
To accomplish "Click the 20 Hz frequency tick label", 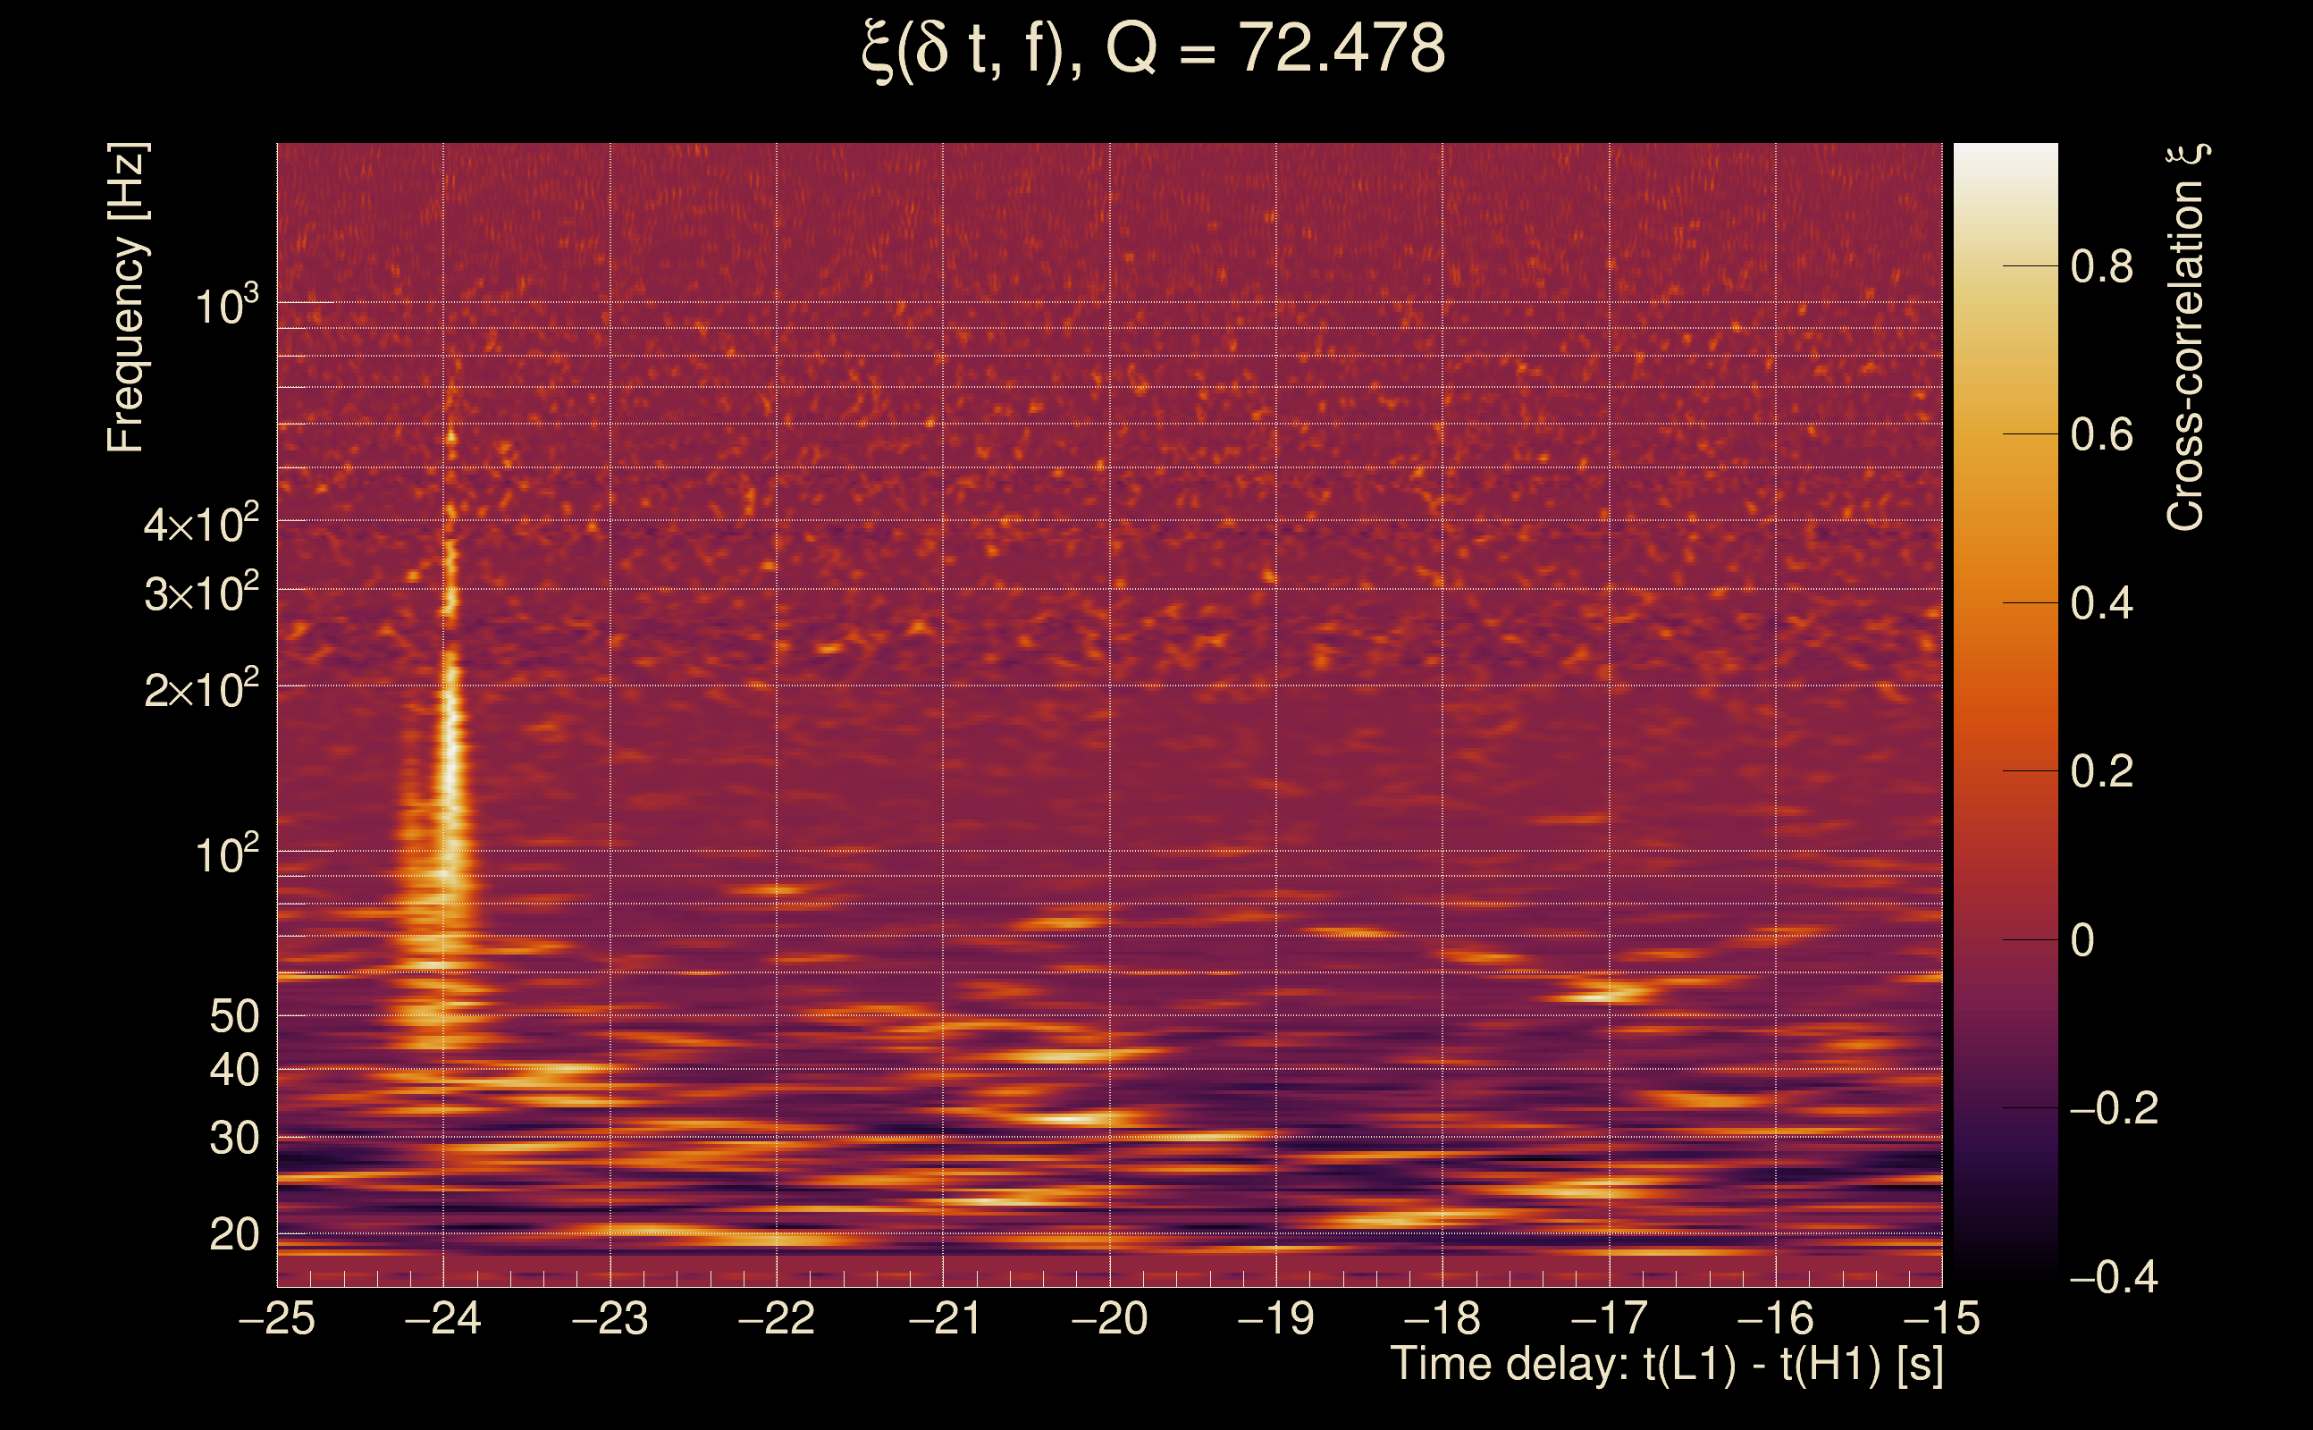I will [x=233, y=1234].
